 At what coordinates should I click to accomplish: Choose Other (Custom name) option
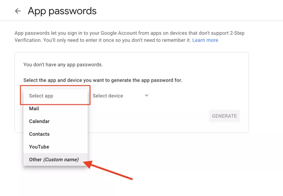54,159
